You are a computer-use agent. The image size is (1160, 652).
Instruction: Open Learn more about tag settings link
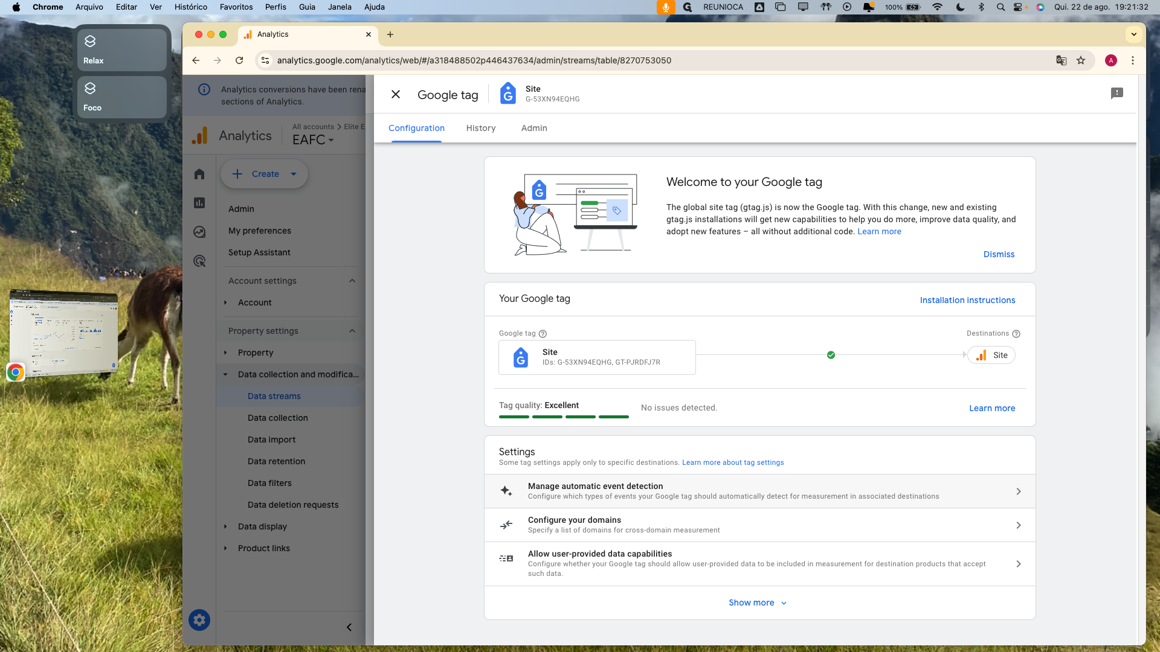pos(733,462)
